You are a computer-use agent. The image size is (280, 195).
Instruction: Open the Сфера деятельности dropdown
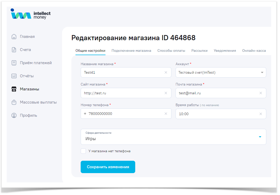point(260,137)
